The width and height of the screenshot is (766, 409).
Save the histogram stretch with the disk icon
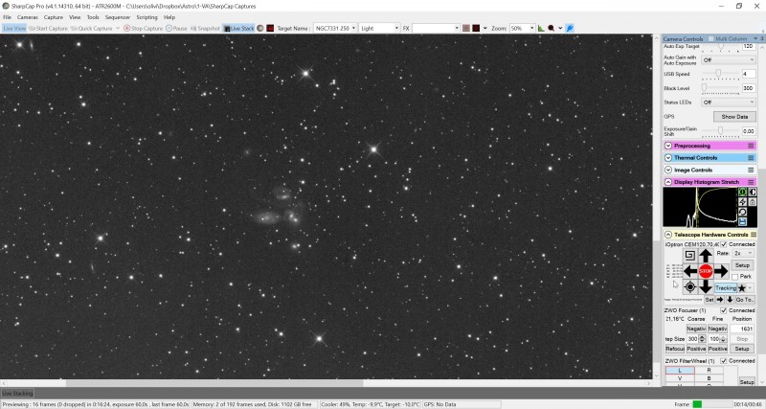click(742, 222)
